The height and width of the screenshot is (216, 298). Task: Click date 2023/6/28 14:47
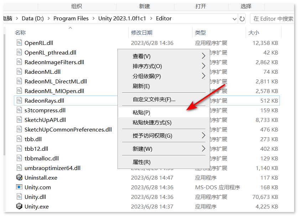(x=152, y=178)
